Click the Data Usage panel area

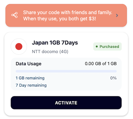coord(66,74)
